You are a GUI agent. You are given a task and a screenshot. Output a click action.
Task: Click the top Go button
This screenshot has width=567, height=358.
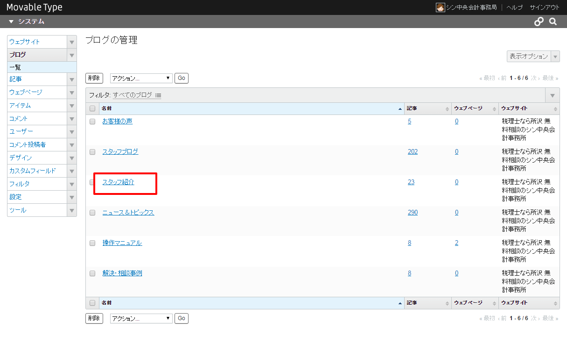coord(182,78)
